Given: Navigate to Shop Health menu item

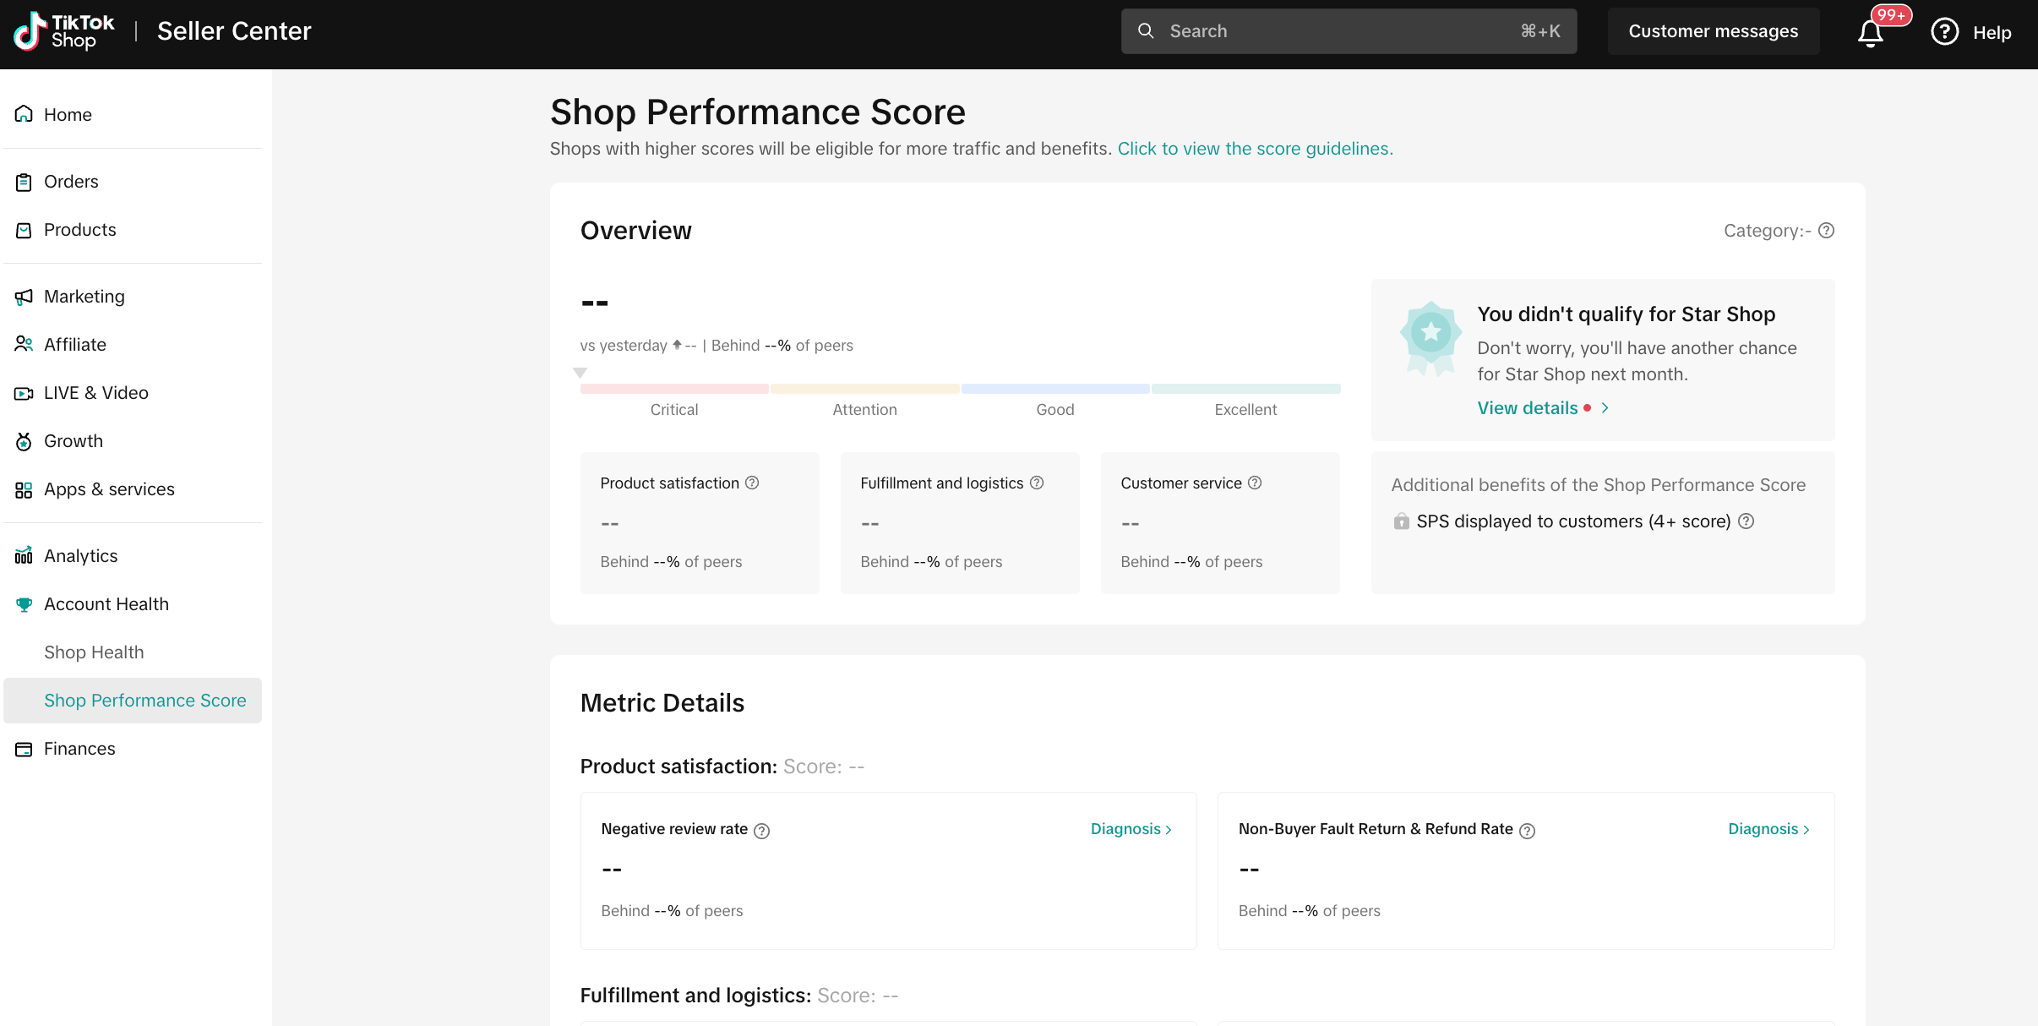Looking at the screenshot, I should coord(93,651).
